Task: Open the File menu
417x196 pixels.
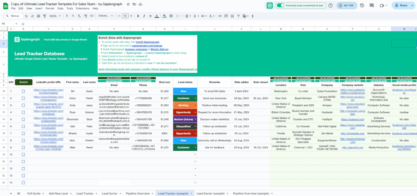Action: tap(13, 9)
